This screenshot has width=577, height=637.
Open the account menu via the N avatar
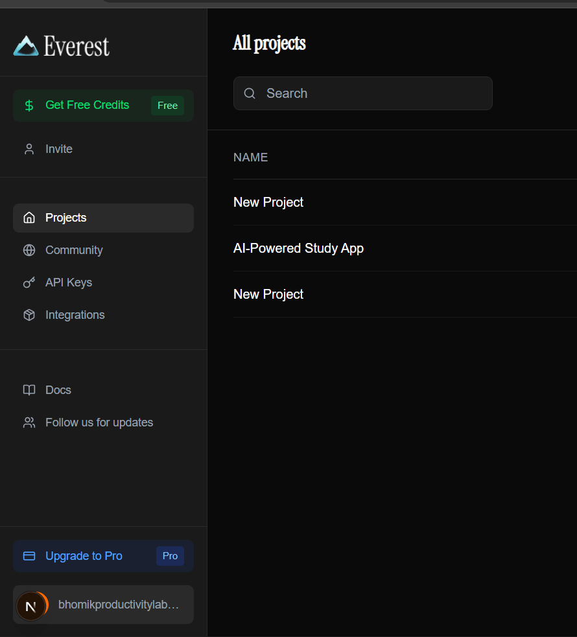coord(31,606)
